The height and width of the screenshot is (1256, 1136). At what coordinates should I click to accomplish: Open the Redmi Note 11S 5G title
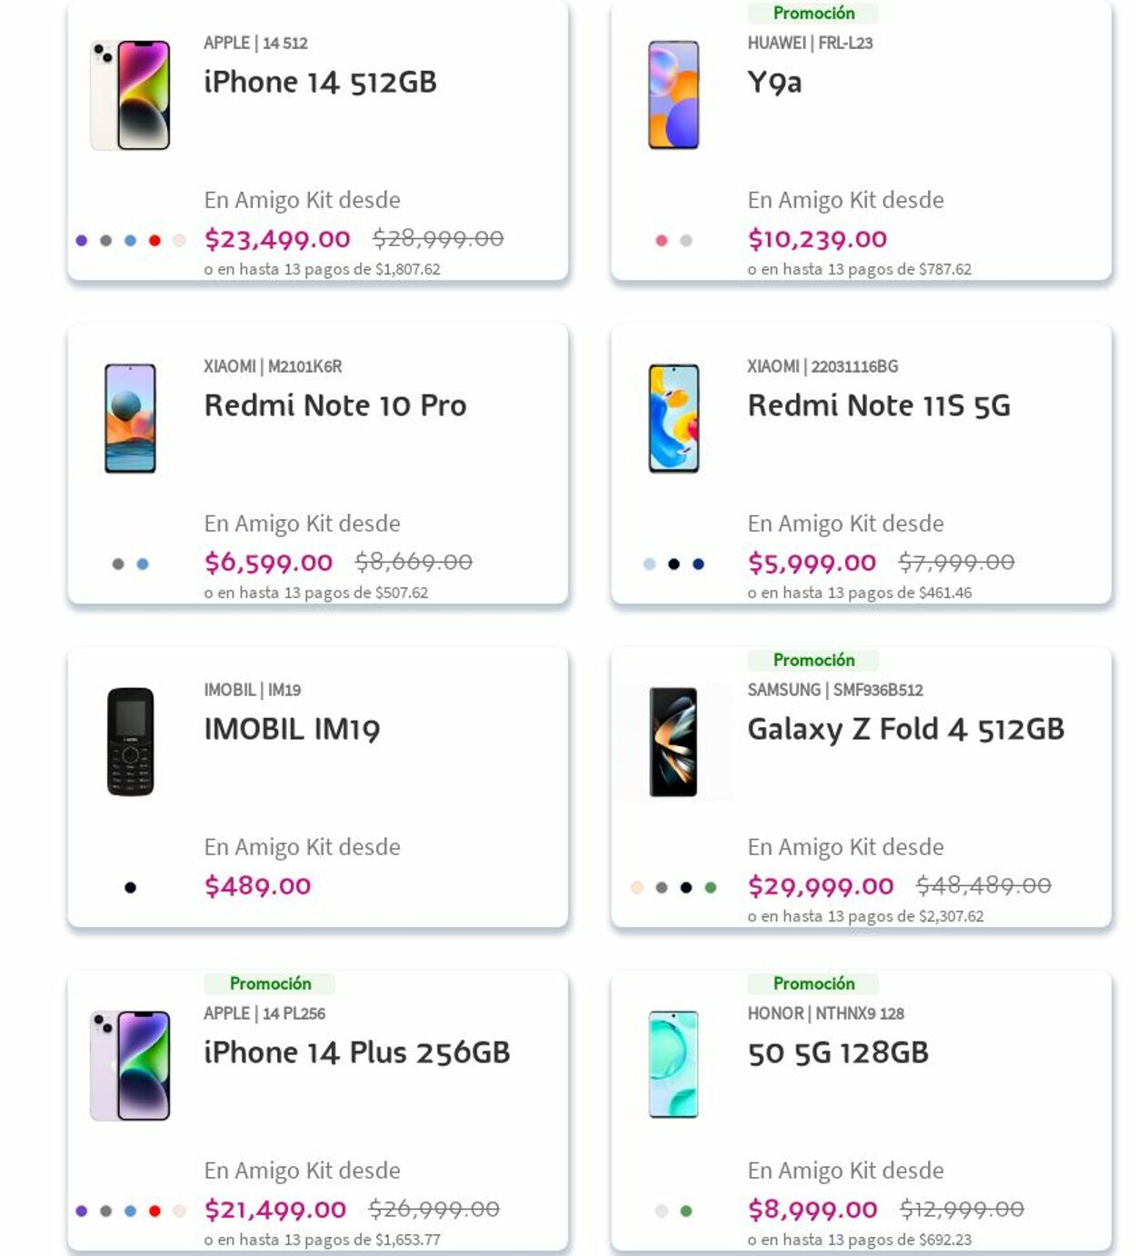point(878,405)
